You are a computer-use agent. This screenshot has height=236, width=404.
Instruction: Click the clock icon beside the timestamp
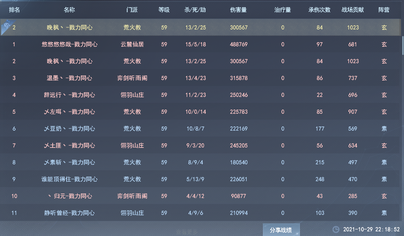click(336, 230)
